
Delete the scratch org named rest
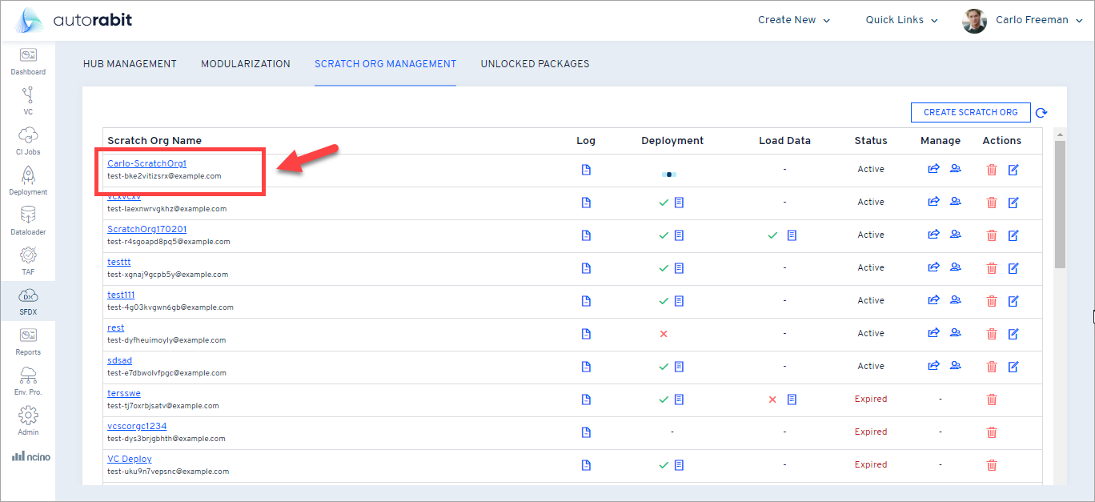point(992,333)
